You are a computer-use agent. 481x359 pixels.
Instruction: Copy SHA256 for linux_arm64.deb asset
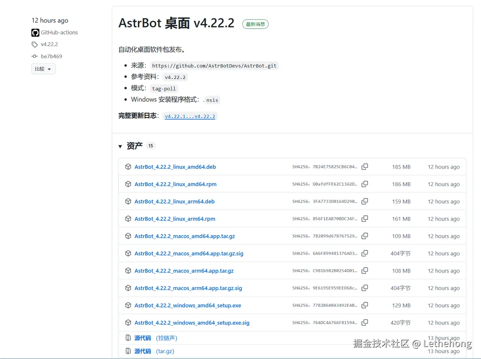pos(365,201)
